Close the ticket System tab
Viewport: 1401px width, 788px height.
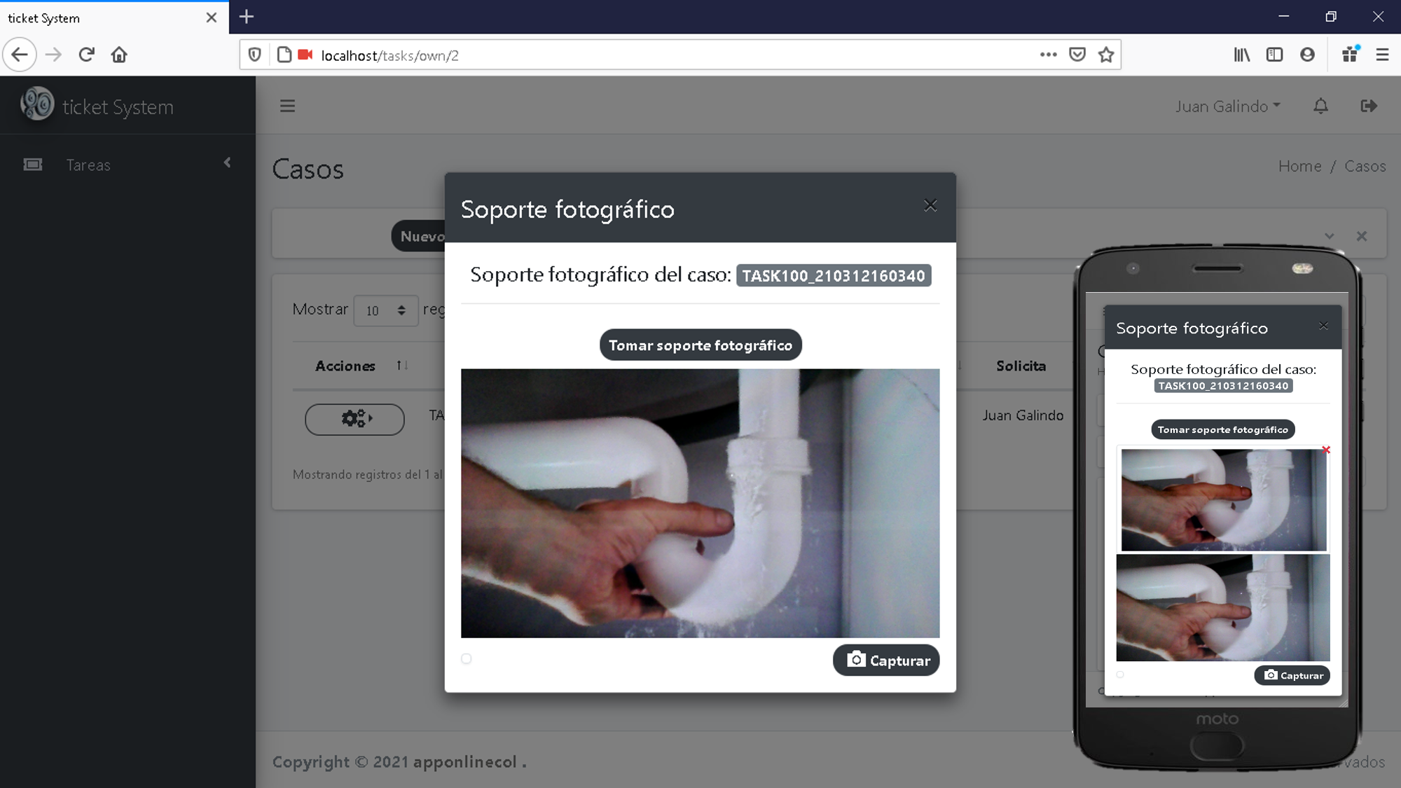coord(211,18)
